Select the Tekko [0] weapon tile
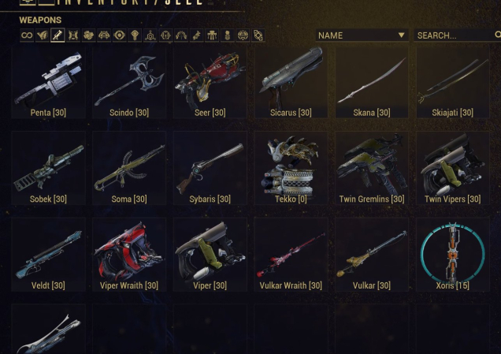The image size is (501, 354). 291,168
